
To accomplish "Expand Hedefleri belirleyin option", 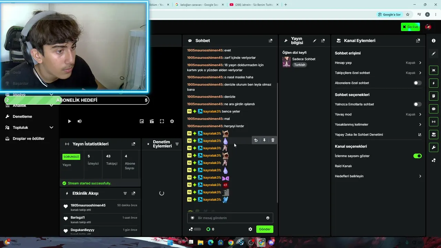I will (x=378, y=176).
